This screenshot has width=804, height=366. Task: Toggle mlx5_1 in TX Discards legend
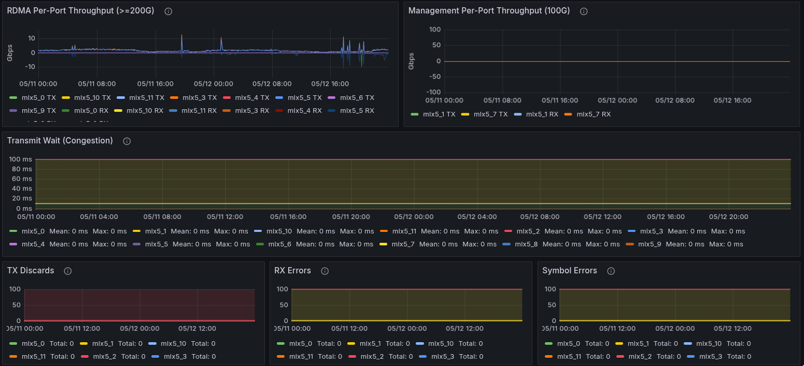tap(103, 343)
